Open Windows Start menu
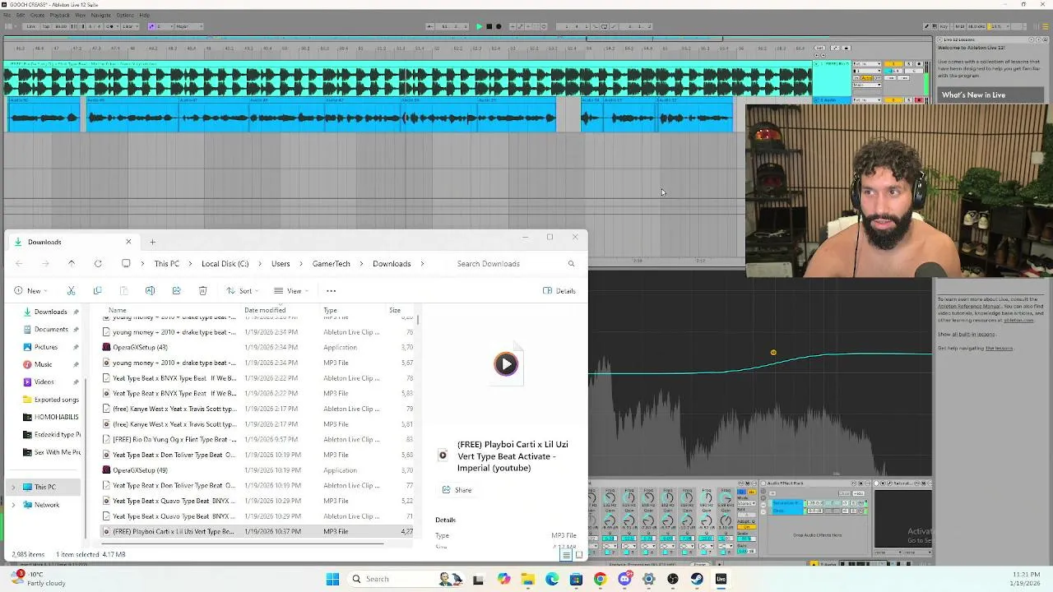This screenshot has width=1053, height=592. coord(332,579)
